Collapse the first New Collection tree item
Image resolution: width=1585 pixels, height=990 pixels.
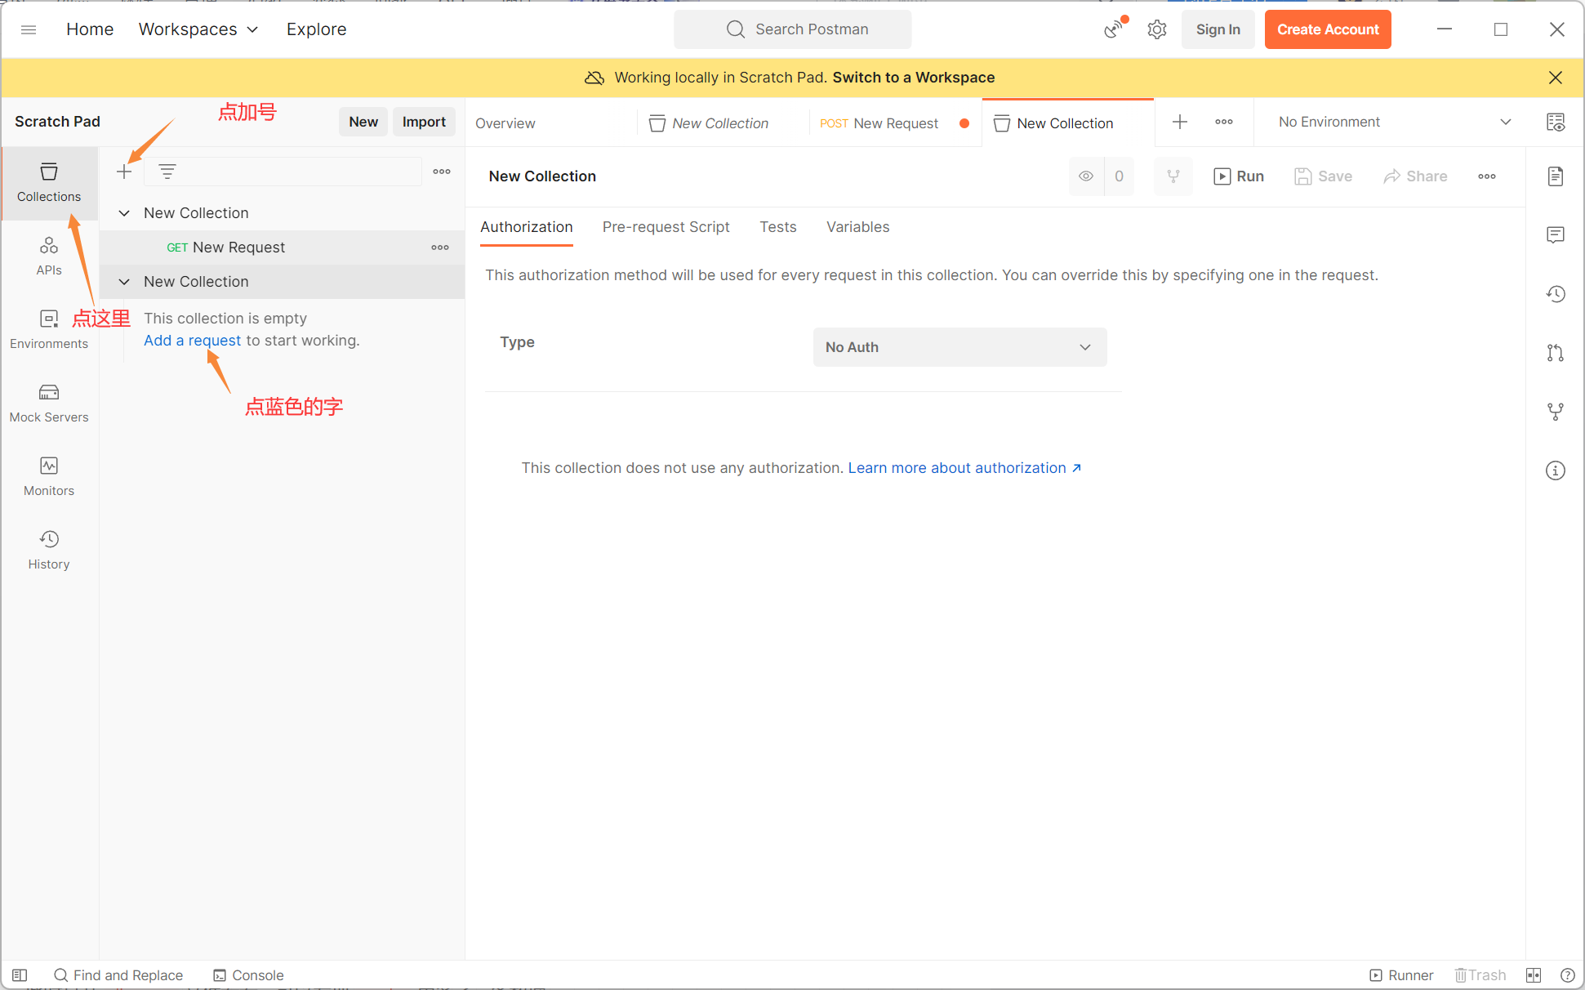[x=124, y=213]
